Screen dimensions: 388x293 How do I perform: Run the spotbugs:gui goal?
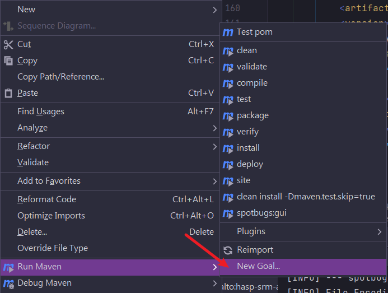[x=303, y=213]
